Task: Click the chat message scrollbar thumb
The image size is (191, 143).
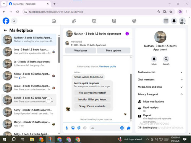Action: click(x=131, y=96)
